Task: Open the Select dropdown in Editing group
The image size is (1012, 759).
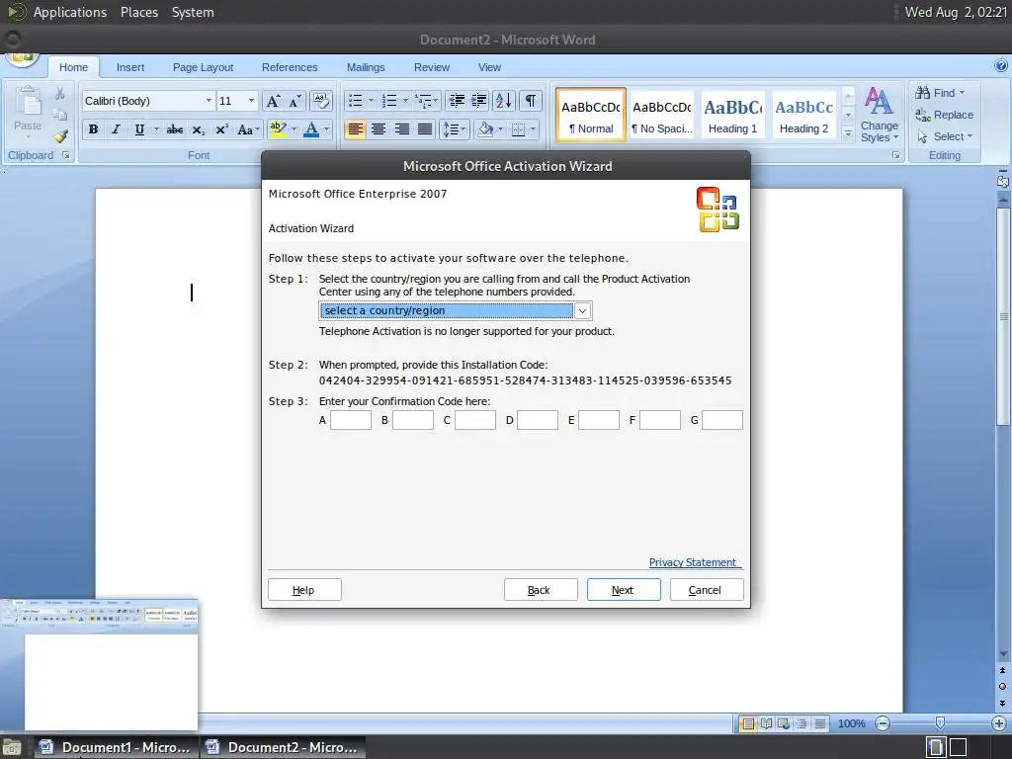Action: [x=945, y=136]
